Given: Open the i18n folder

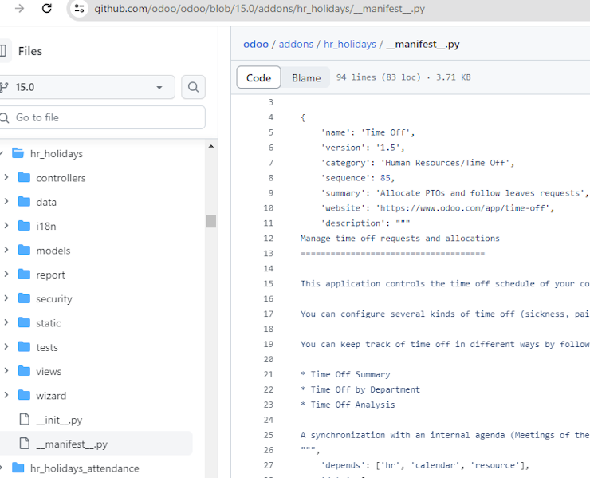Looking at the screenshot, I should [x=46, y=227].
